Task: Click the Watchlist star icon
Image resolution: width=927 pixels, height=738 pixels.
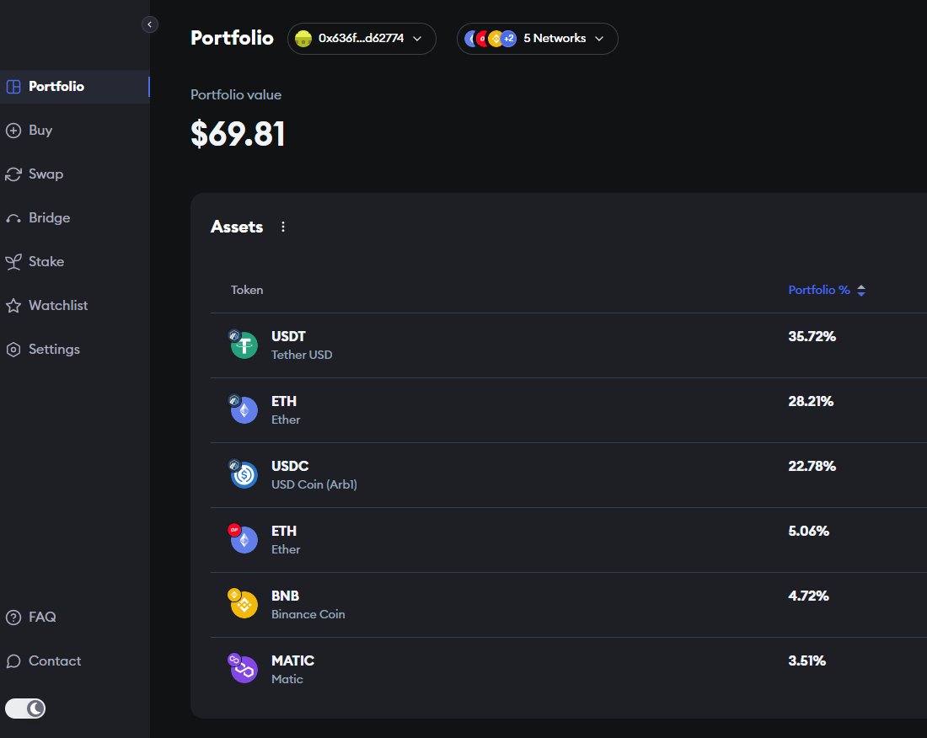Action: click(x=13, y=306)
